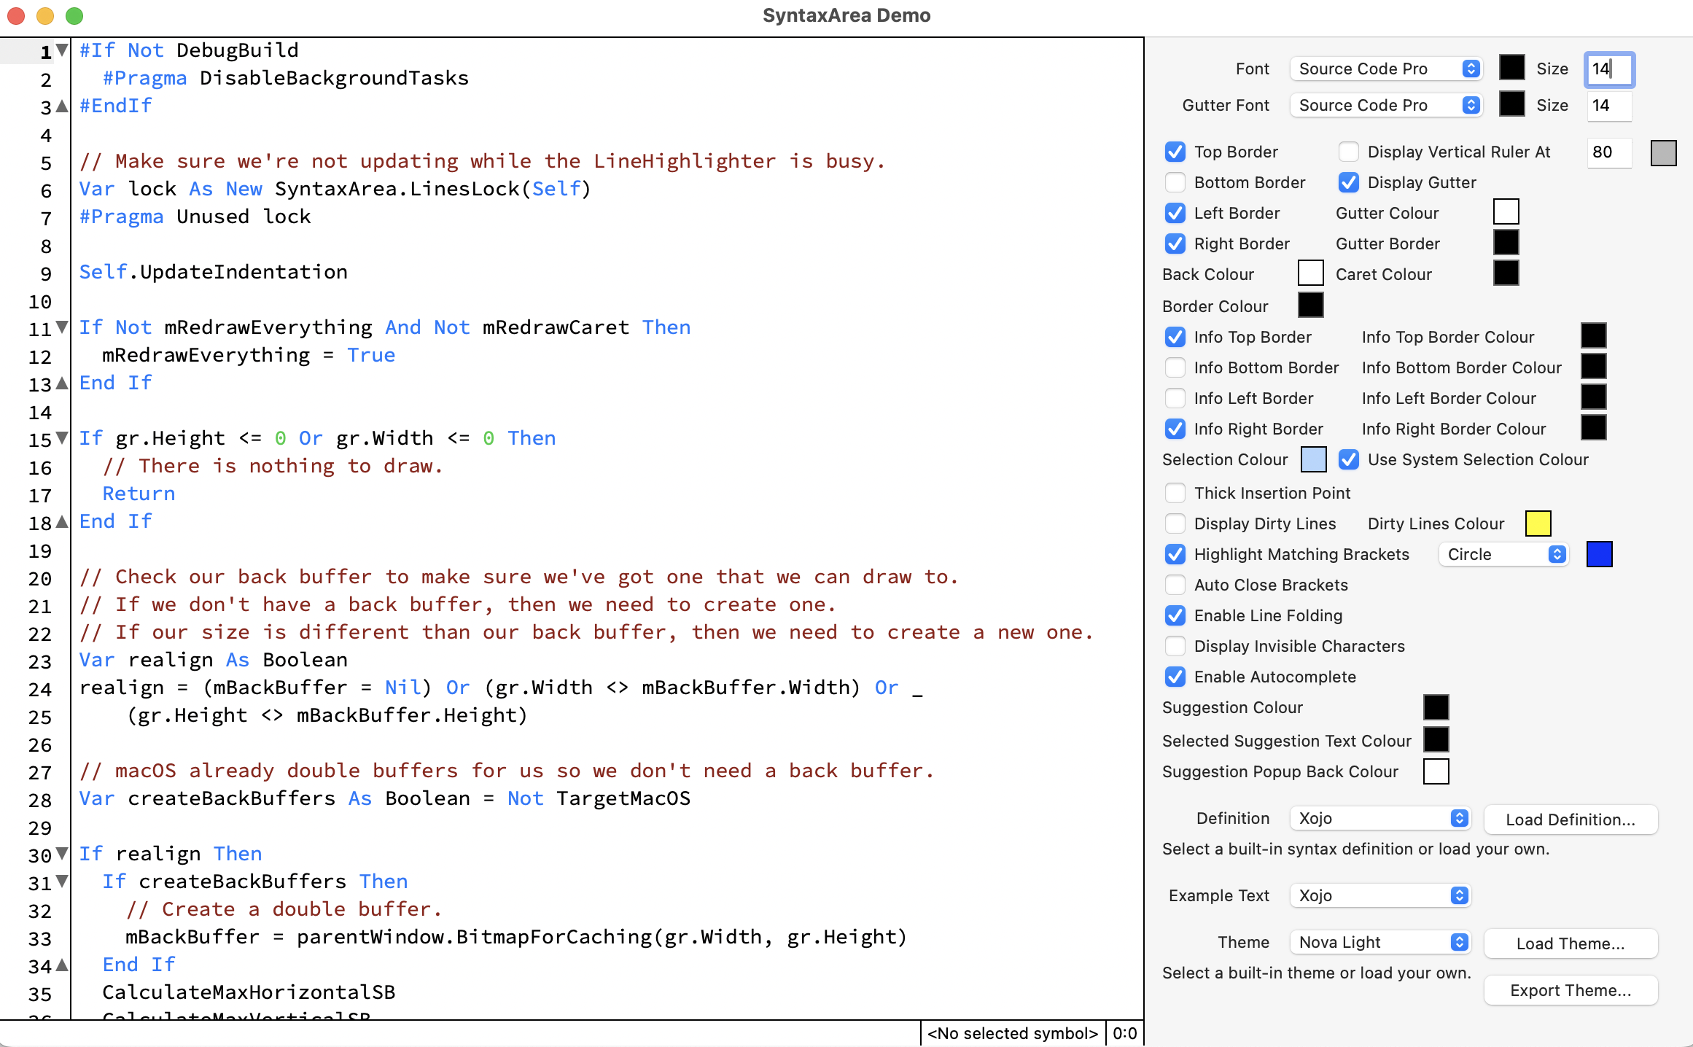
Task: Click the yellow Dirty Lines Colour swatch
Action: pos(1538,523)
